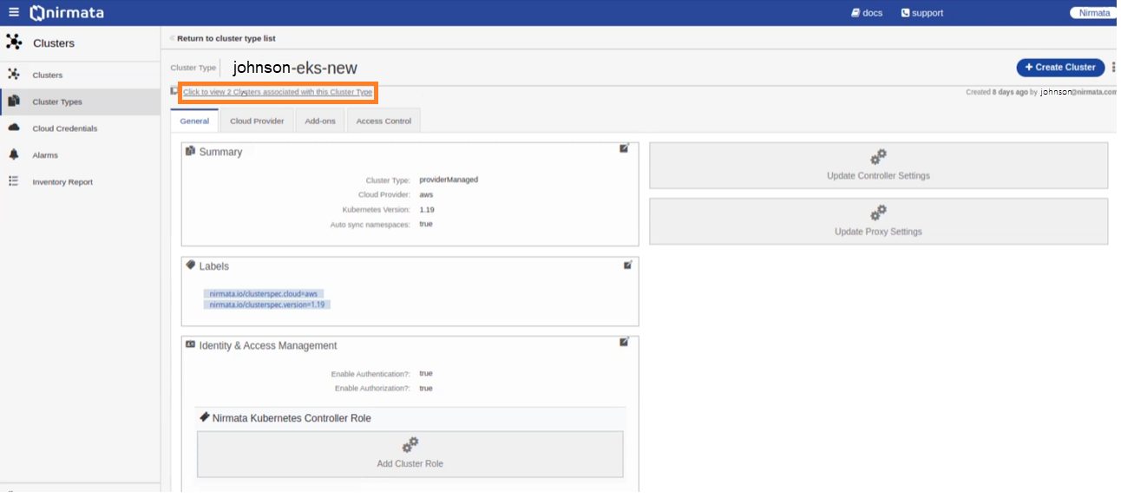Click the Cluster Types sidebar icon
Screen dimensions: 1121x498
click(14, 101)
